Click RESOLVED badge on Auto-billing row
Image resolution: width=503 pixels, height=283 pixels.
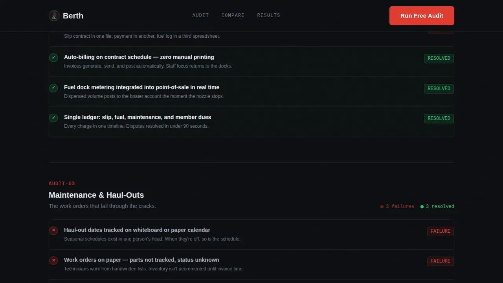pos(439,58)
